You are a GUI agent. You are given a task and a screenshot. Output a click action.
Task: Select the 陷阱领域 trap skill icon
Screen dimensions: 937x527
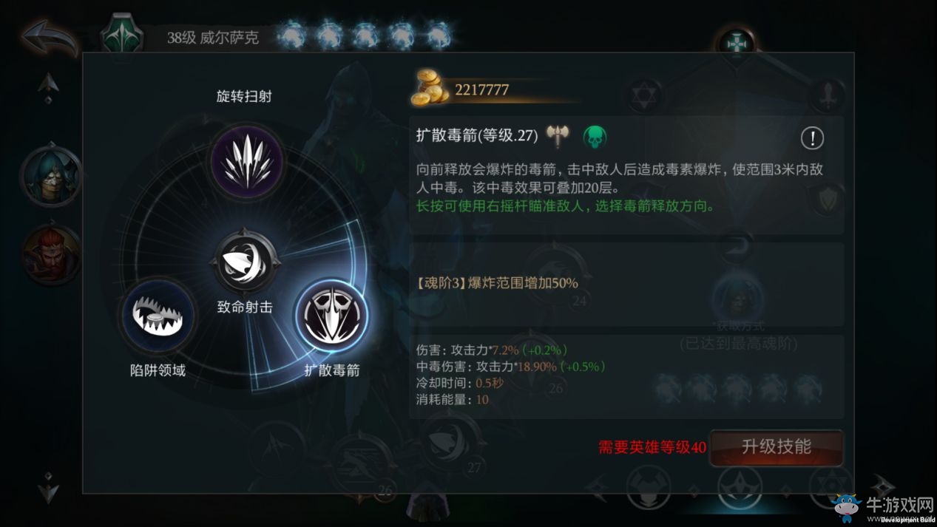(157, 316)
